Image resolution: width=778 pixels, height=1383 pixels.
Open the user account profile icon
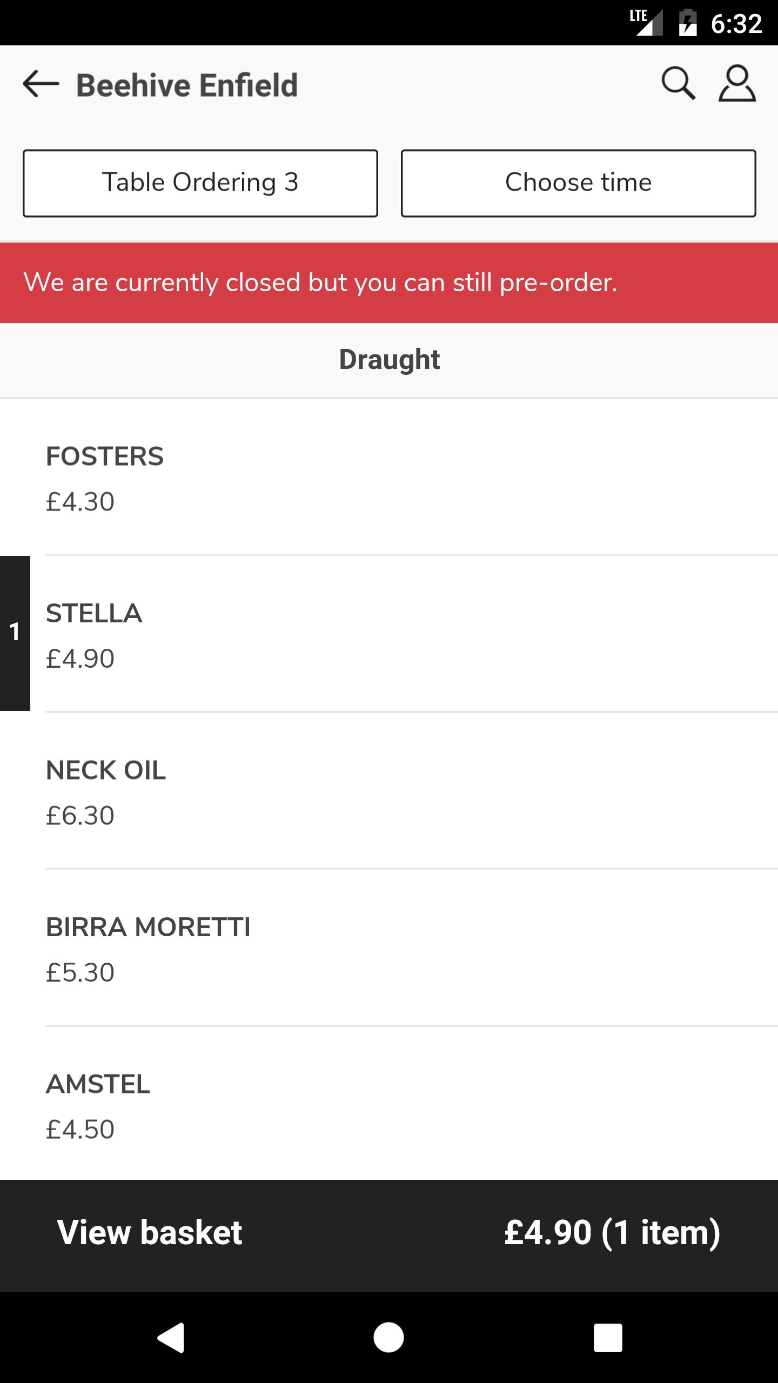click(x=737, y=84)
